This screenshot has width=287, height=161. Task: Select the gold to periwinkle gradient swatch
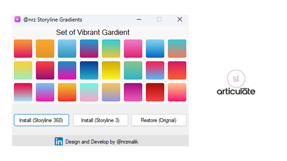(x=111, y=93)
